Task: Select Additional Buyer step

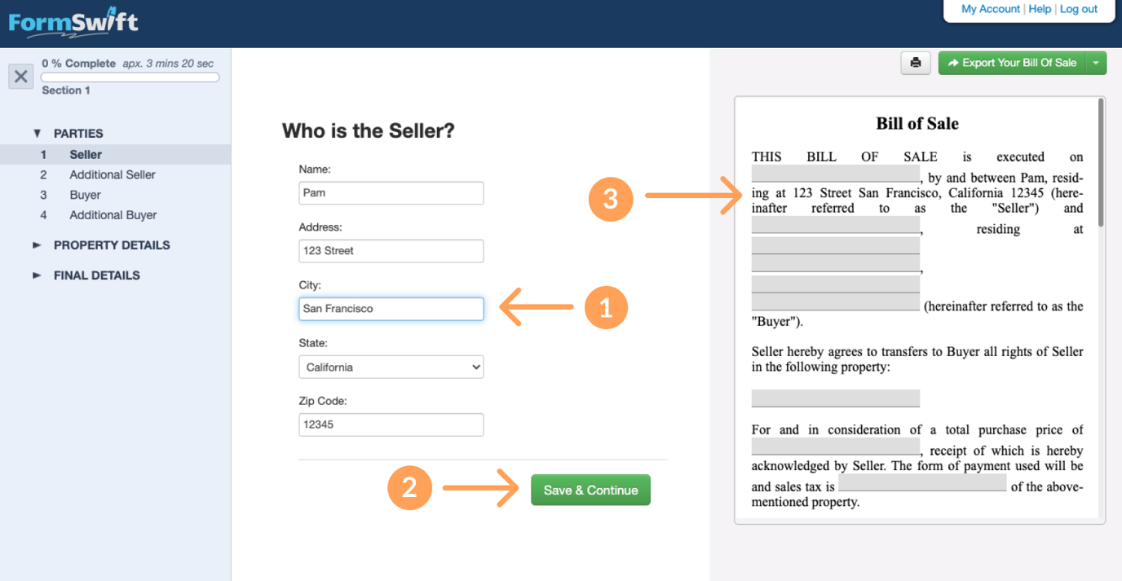Action: click(x=113, y=215)
